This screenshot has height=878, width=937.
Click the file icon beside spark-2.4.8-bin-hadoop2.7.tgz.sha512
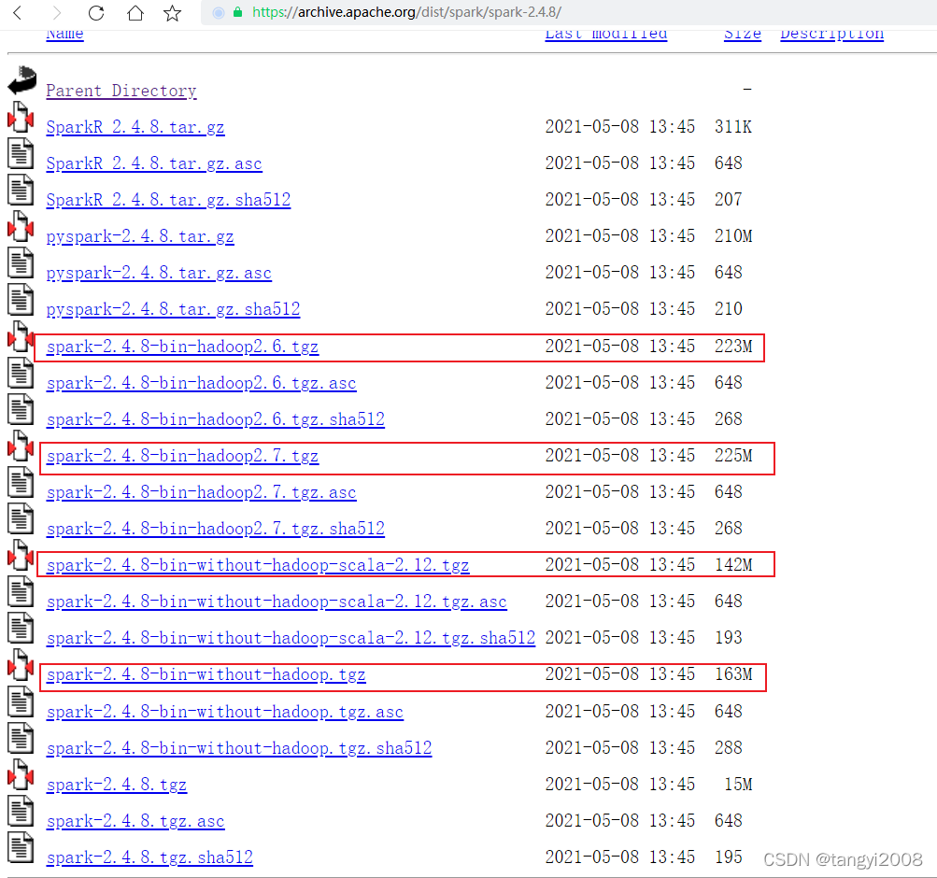coord(21,518)
